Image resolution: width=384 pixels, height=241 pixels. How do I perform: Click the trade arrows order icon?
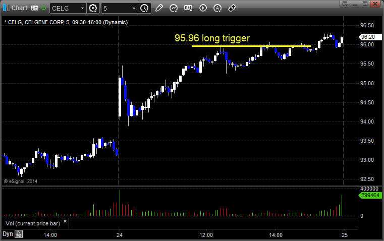pyautogui.click(x=232, y=8)
